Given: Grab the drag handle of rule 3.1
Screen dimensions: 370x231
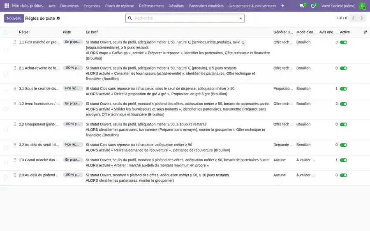Looking at the screenshot, I should pos(15,88).
